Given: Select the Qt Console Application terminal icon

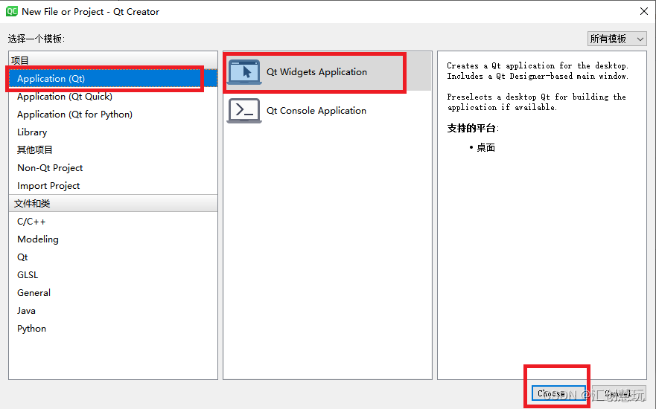Looking at the screenshot, I should coord(244,111).
